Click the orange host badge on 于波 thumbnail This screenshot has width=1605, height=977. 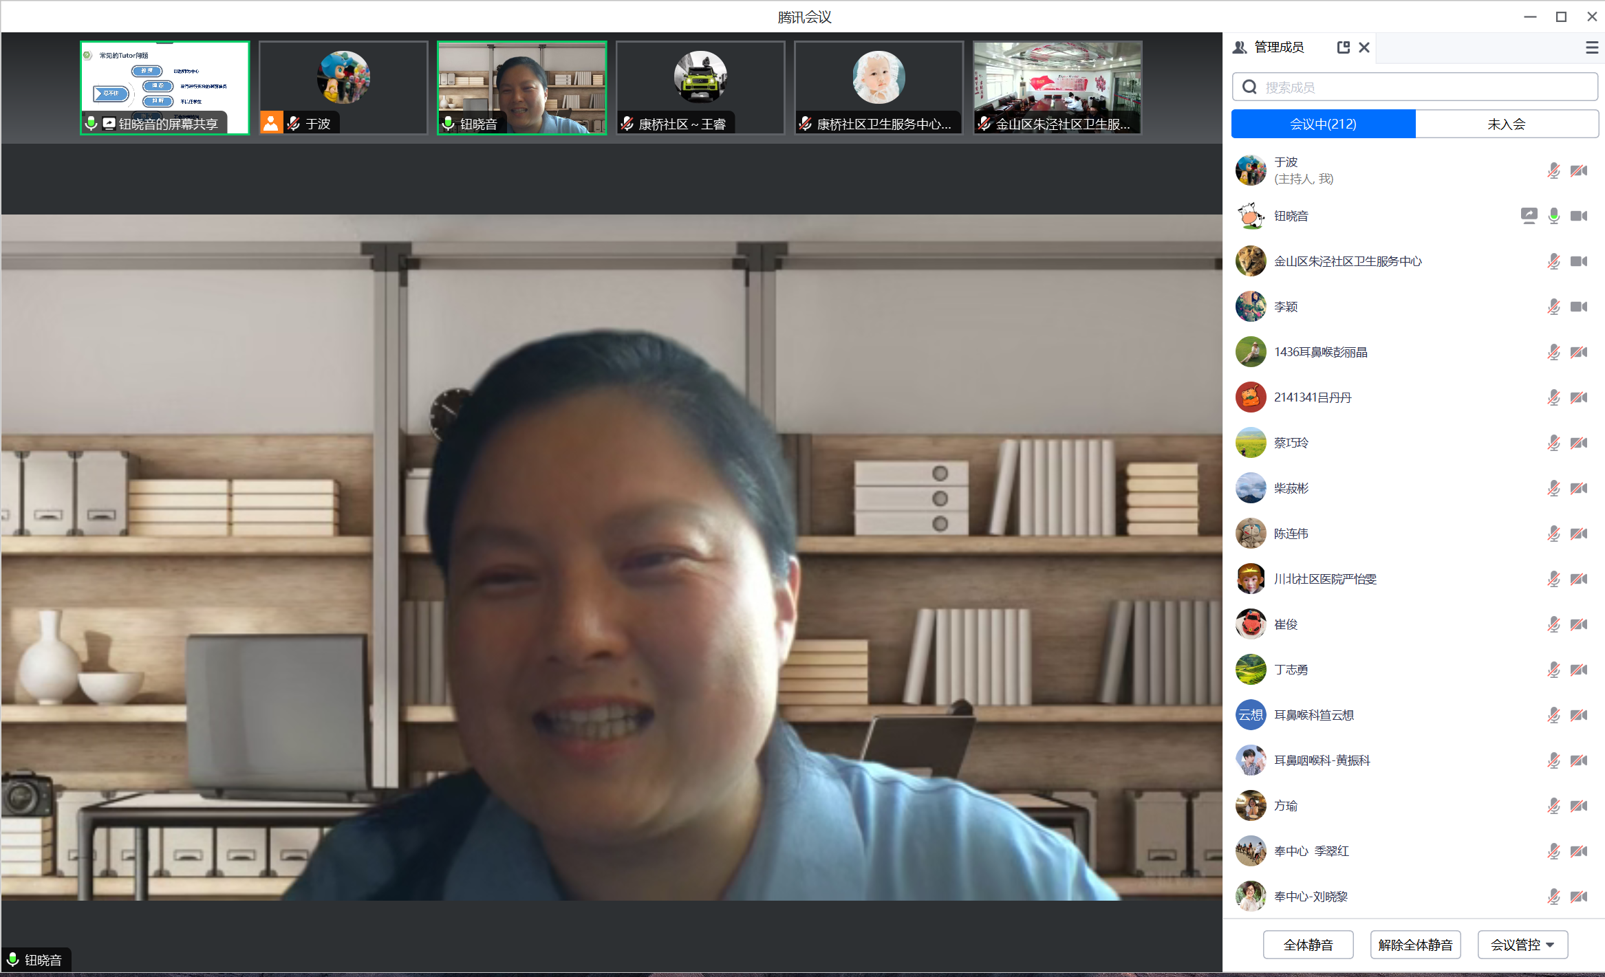click(x=271, y=123)
